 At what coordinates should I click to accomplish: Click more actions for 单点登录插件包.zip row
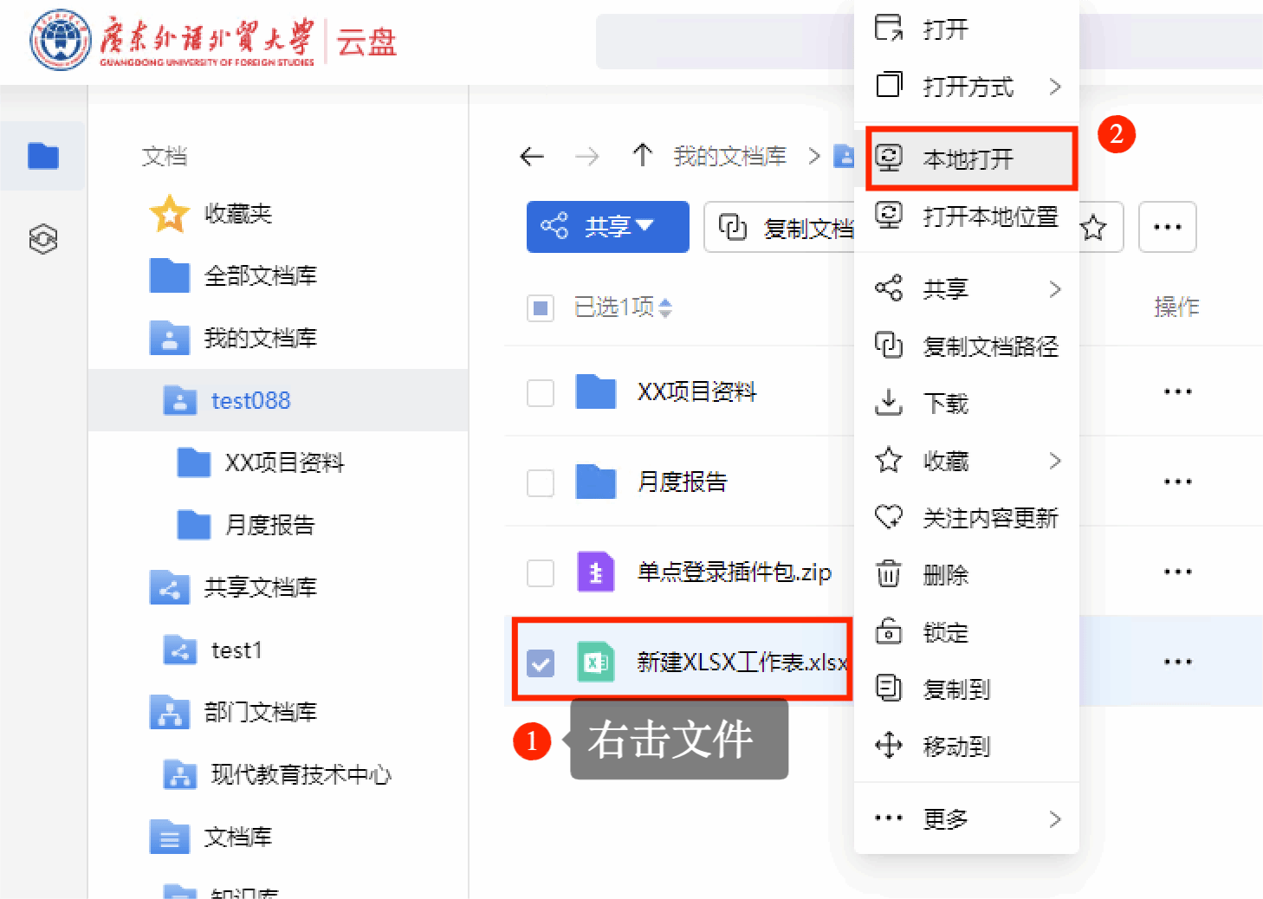(x=1177, y=572)
